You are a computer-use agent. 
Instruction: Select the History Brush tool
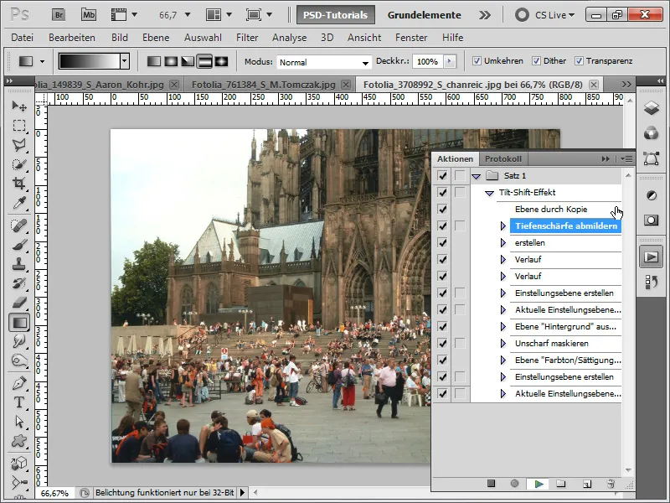pyautogui.click(x=18, y=283)
